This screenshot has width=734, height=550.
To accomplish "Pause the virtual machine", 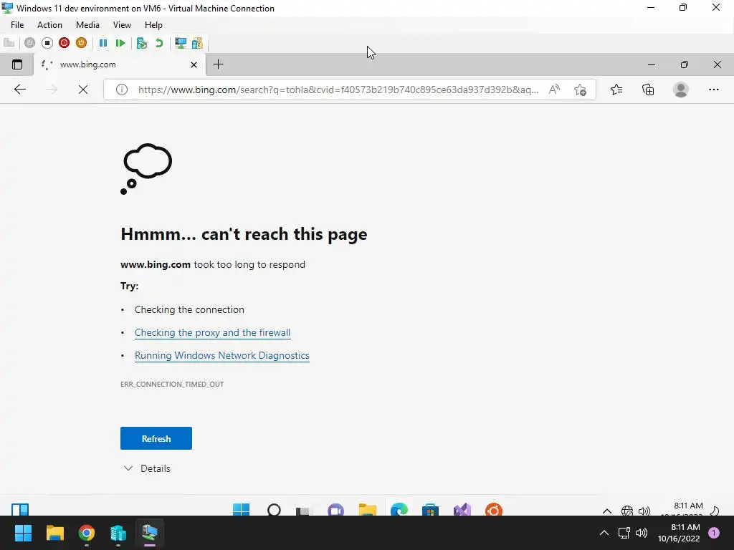I will pos(103,43).
